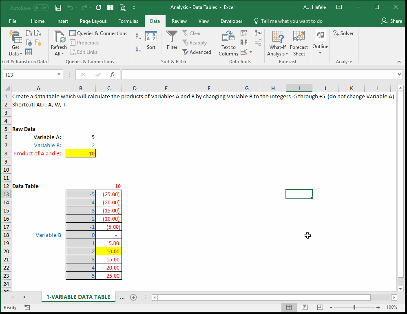Click the Remove Duplicates icon
The width and height of the screenshot is (407, 314).
[x=244, y=42]
